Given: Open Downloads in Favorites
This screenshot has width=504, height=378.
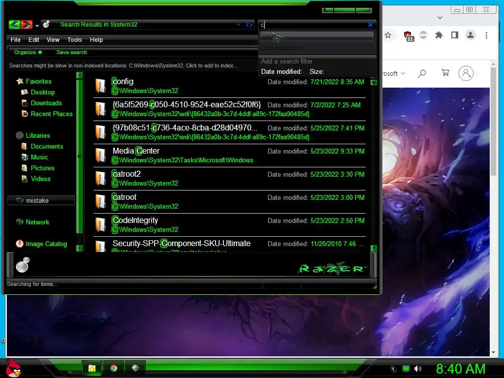Looking at the screenshot, I should [46, 103].
